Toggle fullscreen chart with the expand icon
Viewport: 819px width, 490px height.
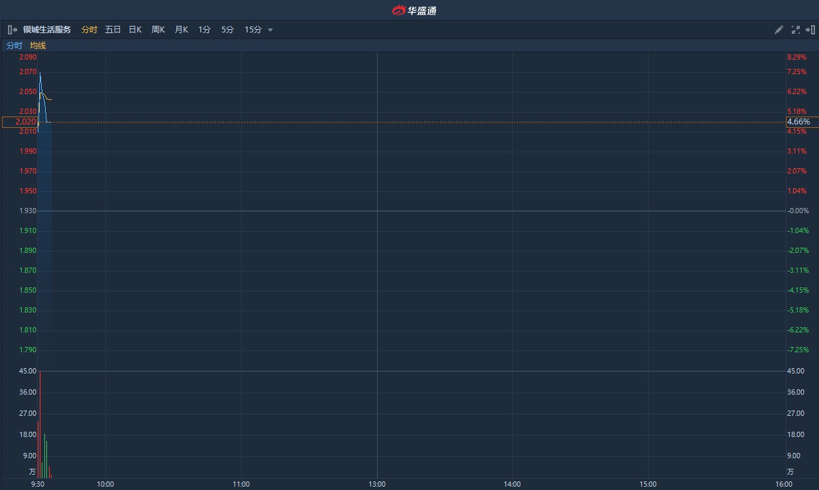(x=795, y=30)
